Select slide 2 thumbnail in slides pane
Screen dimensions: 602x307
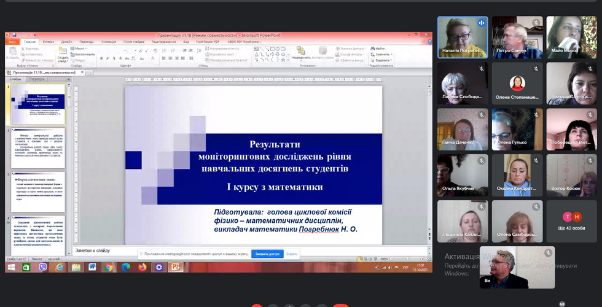pyautogui.click(x=38, y=148)
